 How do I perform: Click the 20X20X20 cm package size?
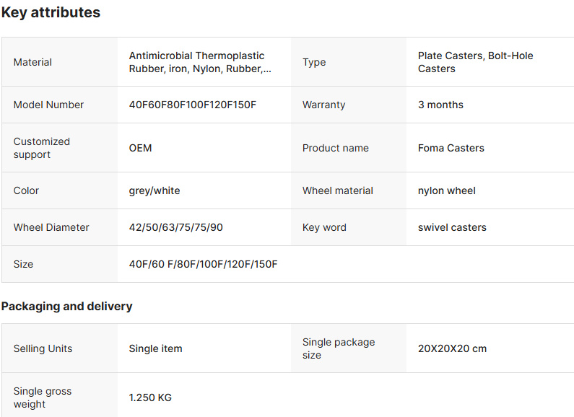click(x=452, y=348)
